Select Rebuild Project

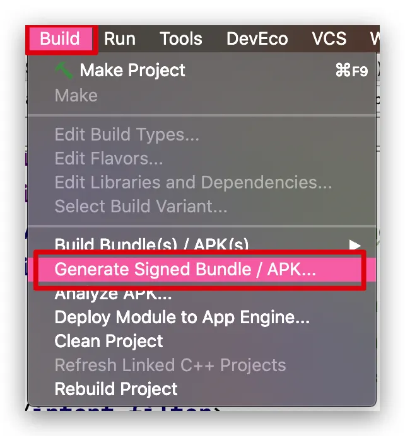pyautogui.click(x=202, y=389)
